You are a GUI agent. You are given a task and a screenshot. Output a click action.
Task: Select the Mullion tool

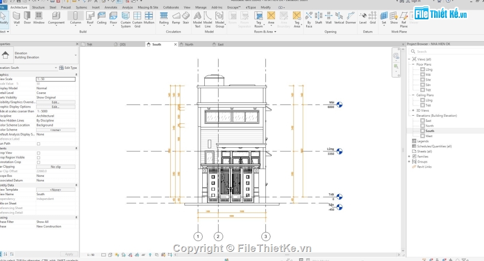[x=149, y=18]
